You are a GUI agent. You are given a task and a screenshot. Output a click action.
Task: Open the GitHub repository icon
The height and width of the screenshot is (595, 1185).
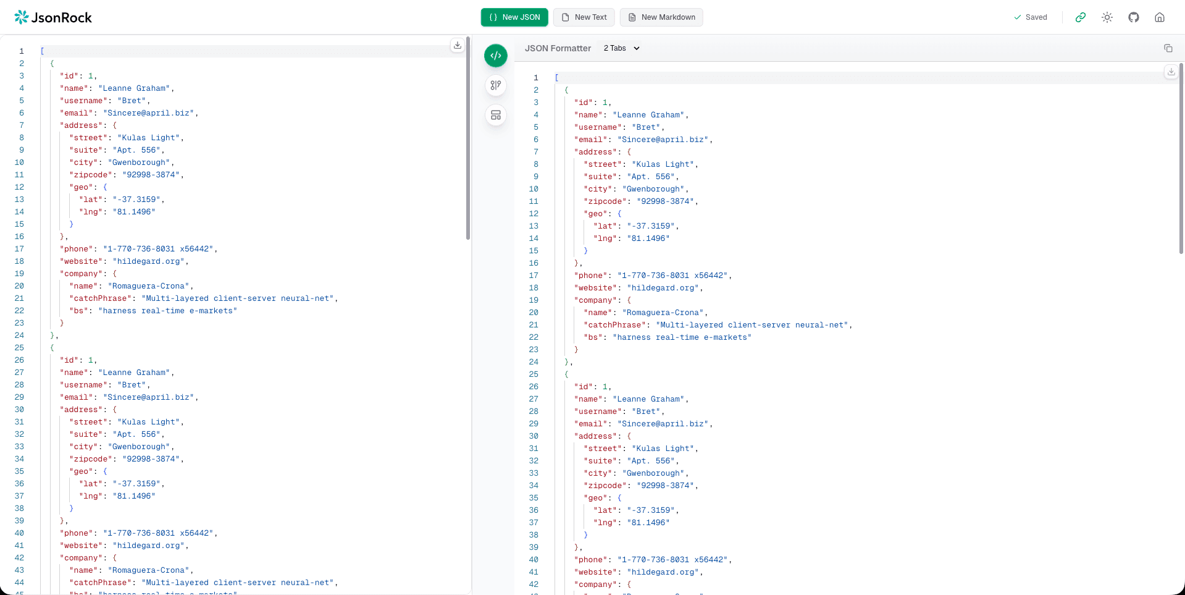pos(1134,17)
